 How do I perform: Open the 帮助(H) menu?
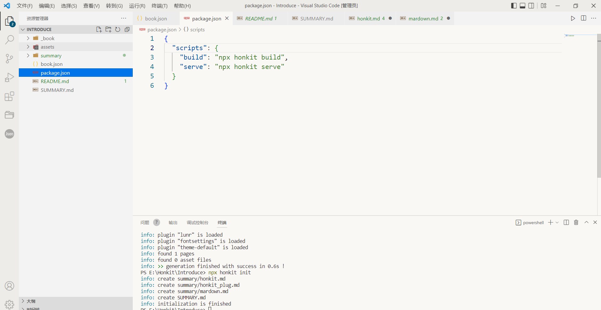point(182,6)
